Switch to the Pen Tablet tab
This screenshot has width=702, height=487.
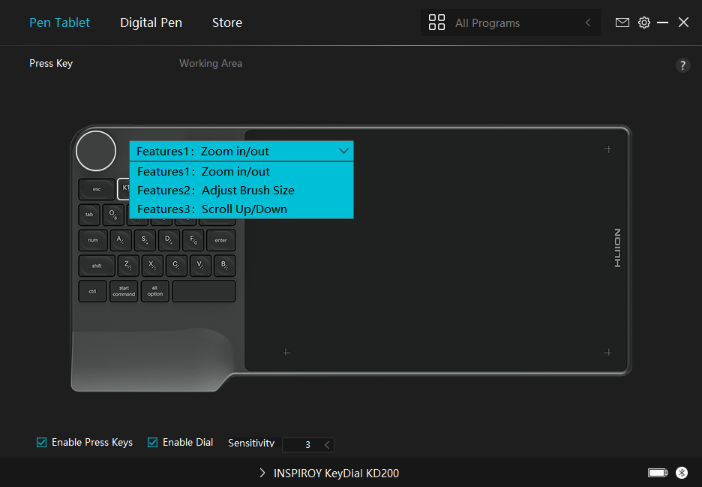(x=59, y=23)
